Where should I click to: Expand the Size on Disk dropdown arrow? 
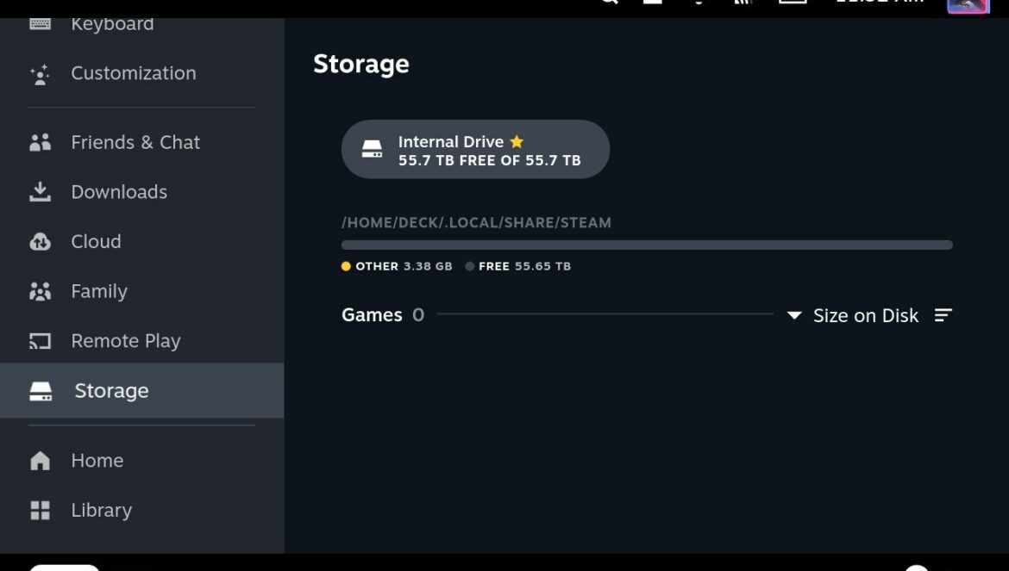[x=794, y=315]
